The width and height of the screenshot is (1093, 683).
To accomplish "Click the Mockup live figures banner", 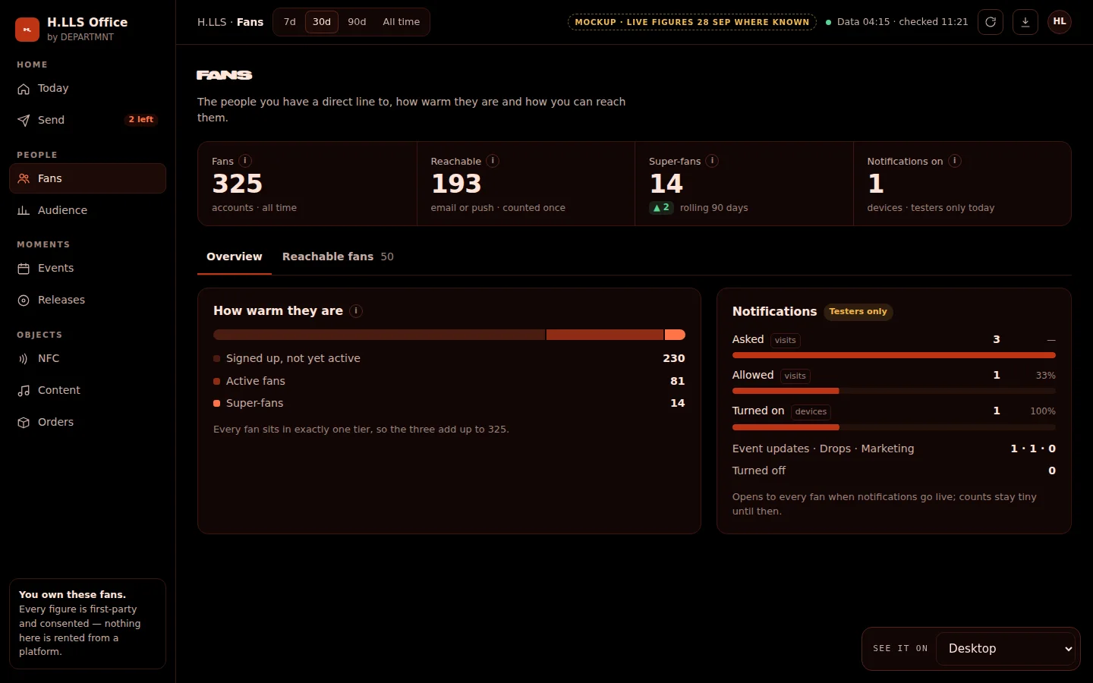I will pos(692,22).
